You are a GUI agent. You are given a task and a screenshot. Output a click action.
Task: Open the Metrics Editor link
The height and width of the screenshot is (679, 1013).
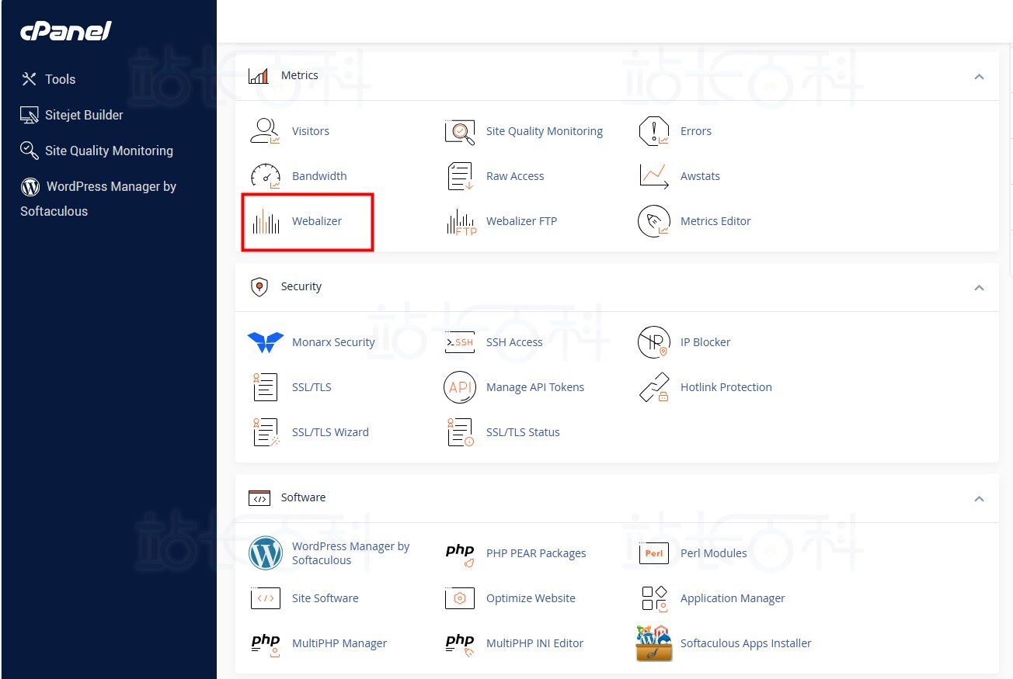tap(715, 221)
